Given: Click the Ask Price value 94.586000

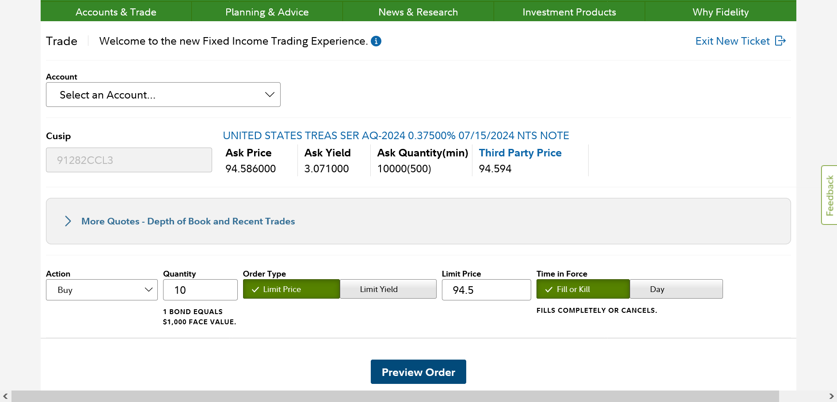Looking at the screenshot, I should 251,169.
